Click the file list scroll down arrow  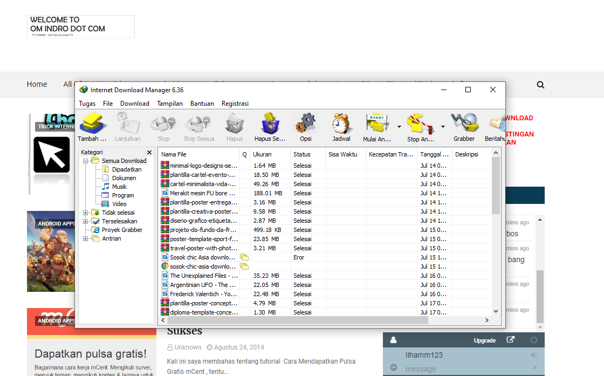[x=496, y=311]
